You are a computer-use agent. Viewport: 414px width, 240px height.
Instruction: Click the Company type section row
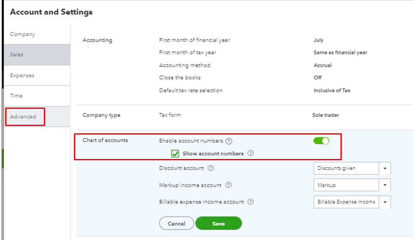tap(245, 115)
